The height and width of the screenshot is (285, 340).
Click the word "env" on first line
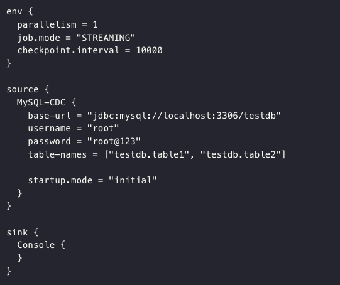14,12
